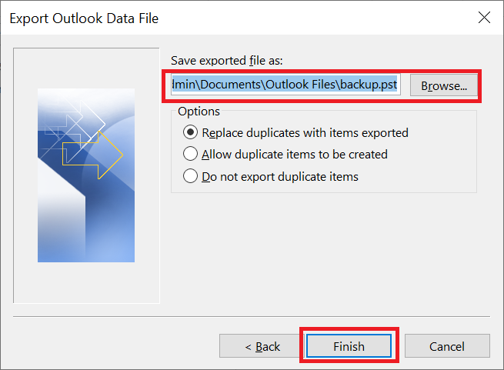Screen dimensions: 504x370
Task: Select the Replace duplicates radio circle
Action: coord(190,132)
